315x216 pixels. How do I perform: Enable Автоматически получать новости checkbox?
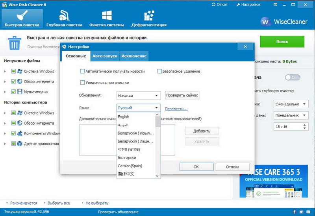click(x=82, y=71)
